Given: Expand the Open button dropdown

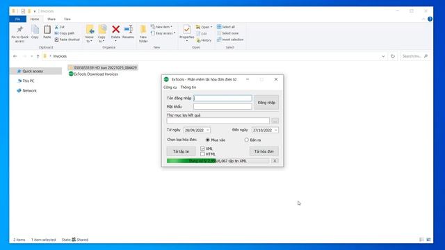Looking at the screenshot, I should coord(211,27).
